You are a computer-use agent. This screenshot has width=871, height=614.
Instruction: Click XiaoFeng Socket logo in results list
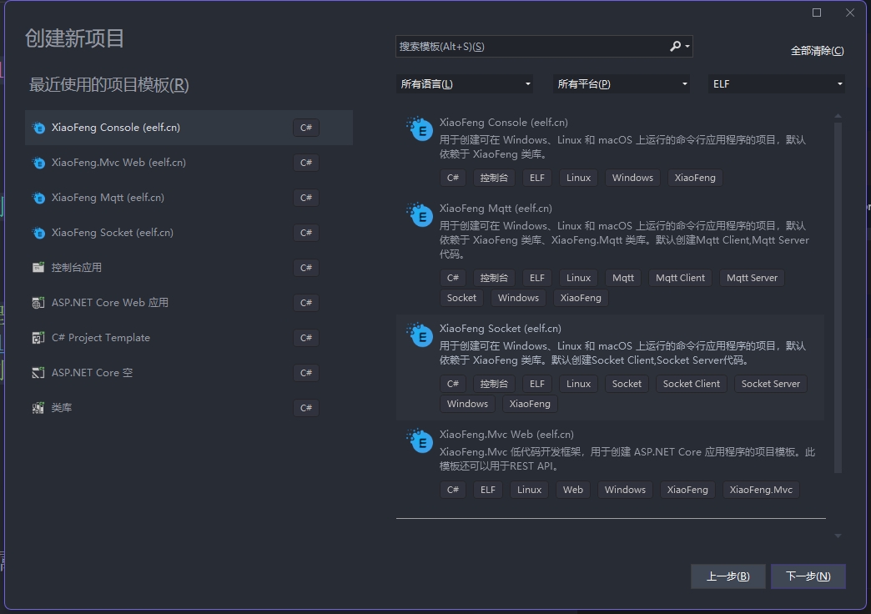pyautogui.click(x=420, y=335)
